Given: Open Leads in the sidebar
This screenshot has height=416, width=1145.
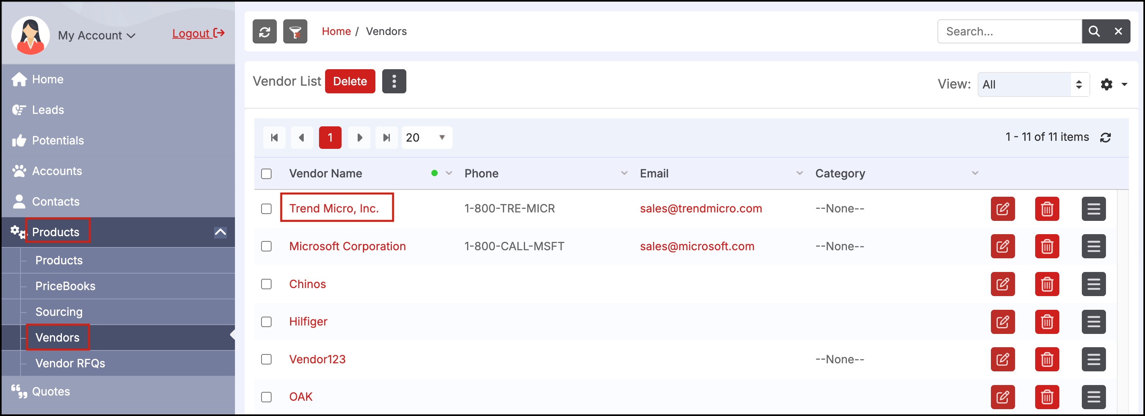Looking at the screenshot, I should click(118, 110).
